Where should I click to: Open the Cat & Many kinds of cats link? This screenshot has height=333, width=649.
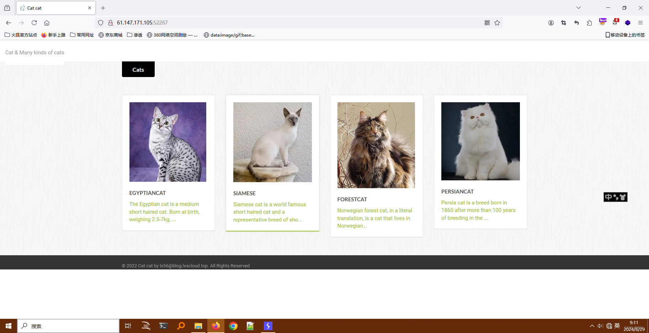point(34,52)
